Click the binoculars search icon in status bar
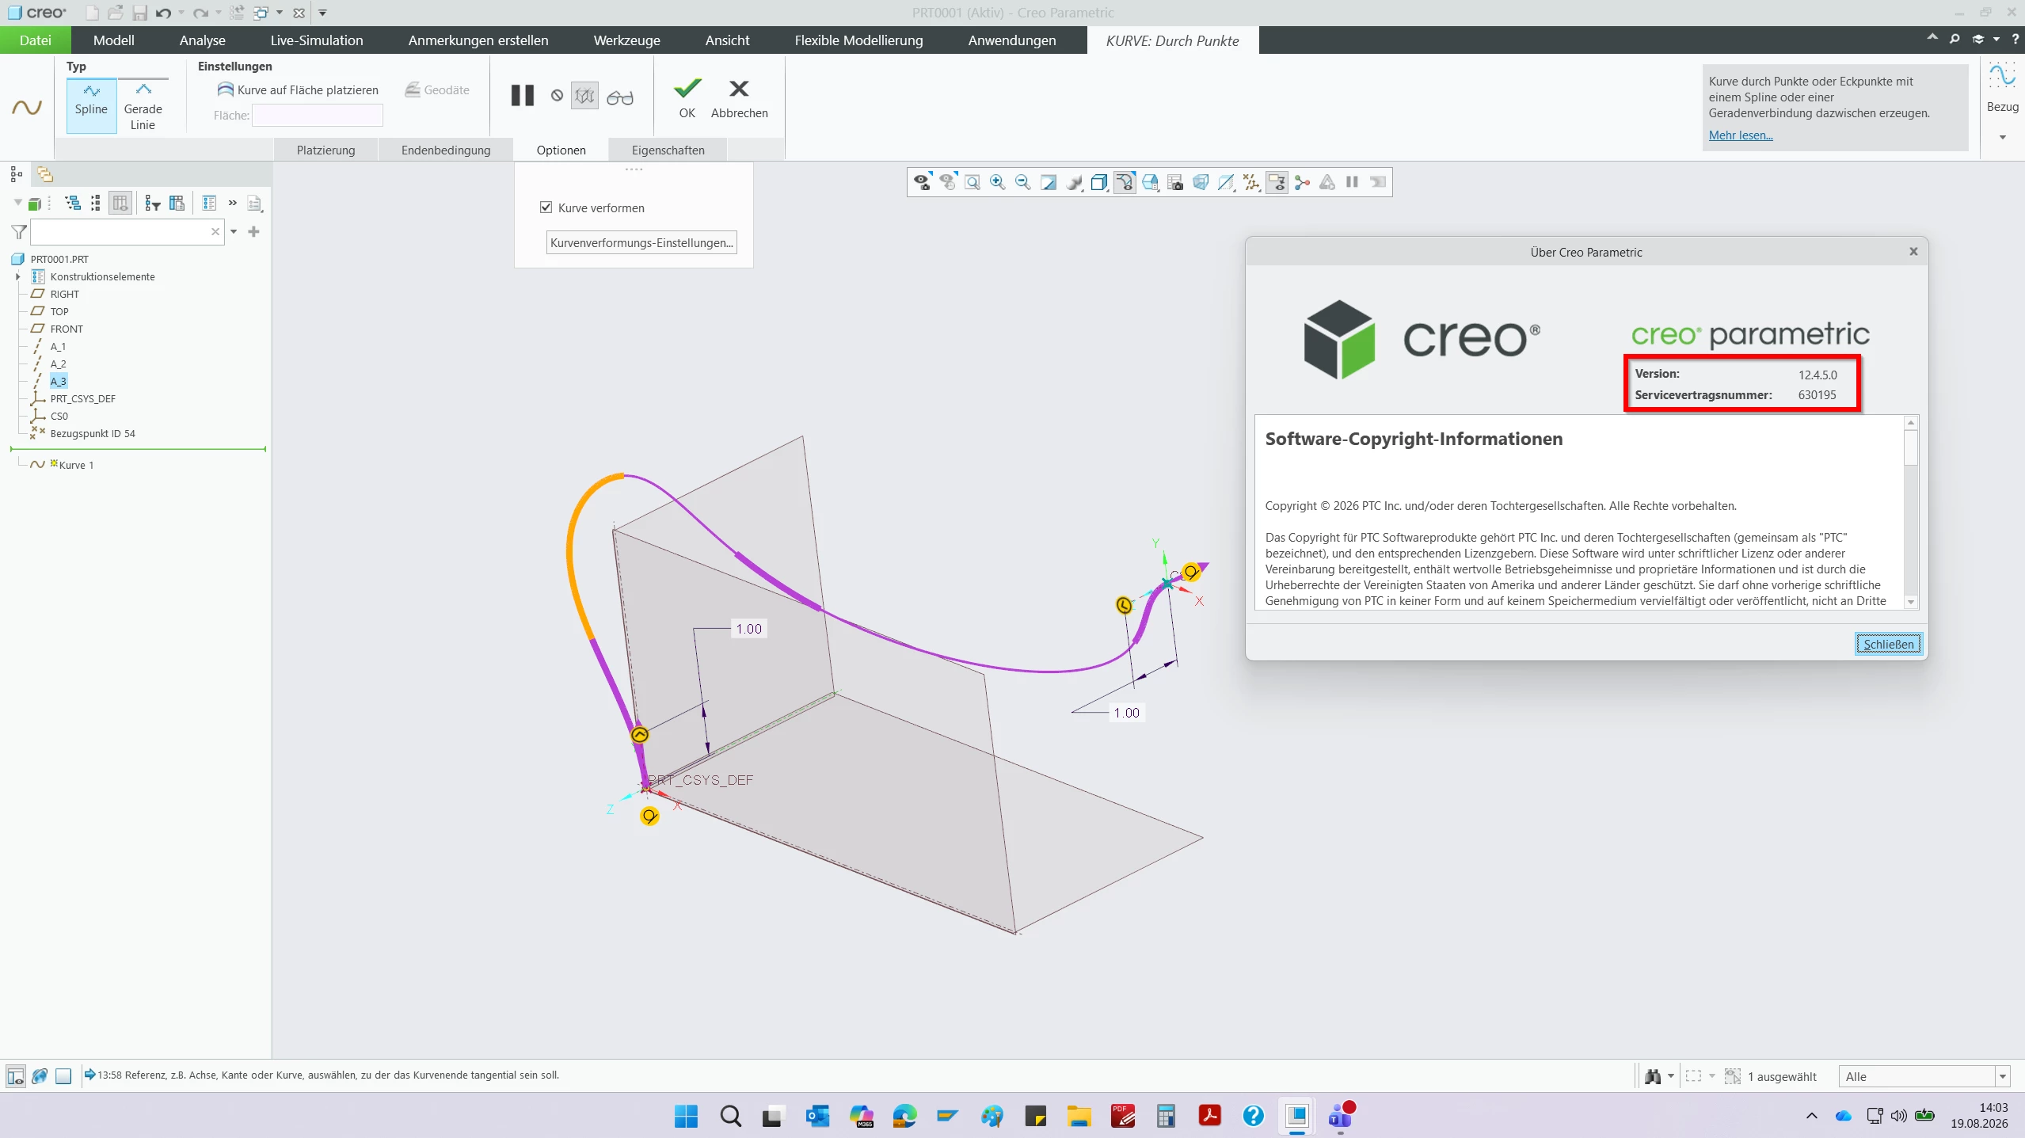Viewport: 2025px width, 1138px height. [x=1653, y=1076]
